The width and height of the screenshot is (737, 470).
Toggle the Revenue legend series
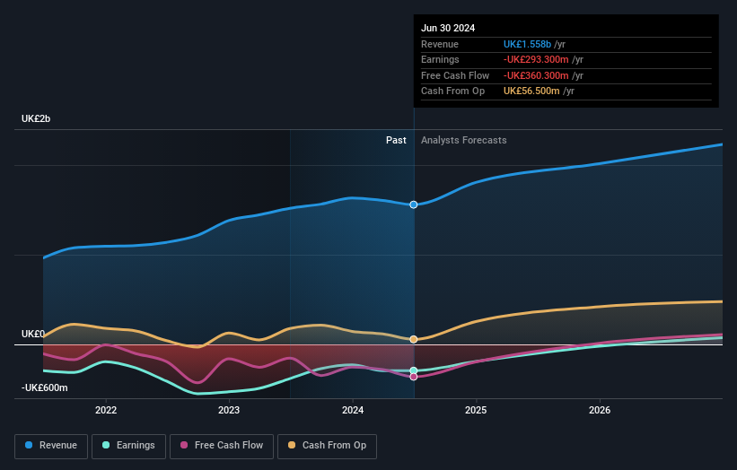(51, 446)
